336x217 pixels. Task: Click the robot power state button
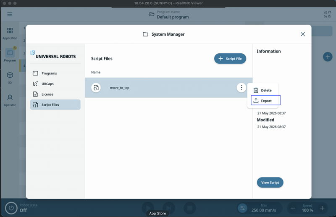[x=11, y=208]
